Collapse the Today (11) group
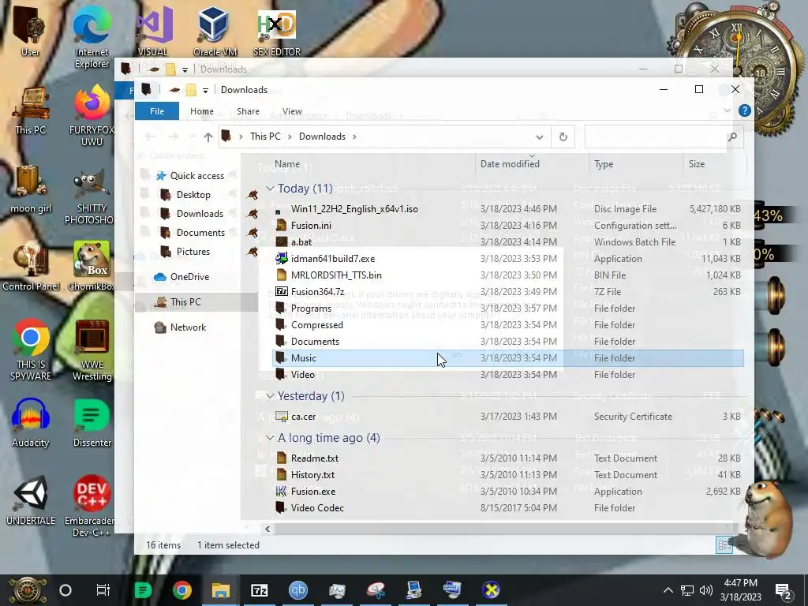Viewport: 808px width, 606px height. (270, 189)
